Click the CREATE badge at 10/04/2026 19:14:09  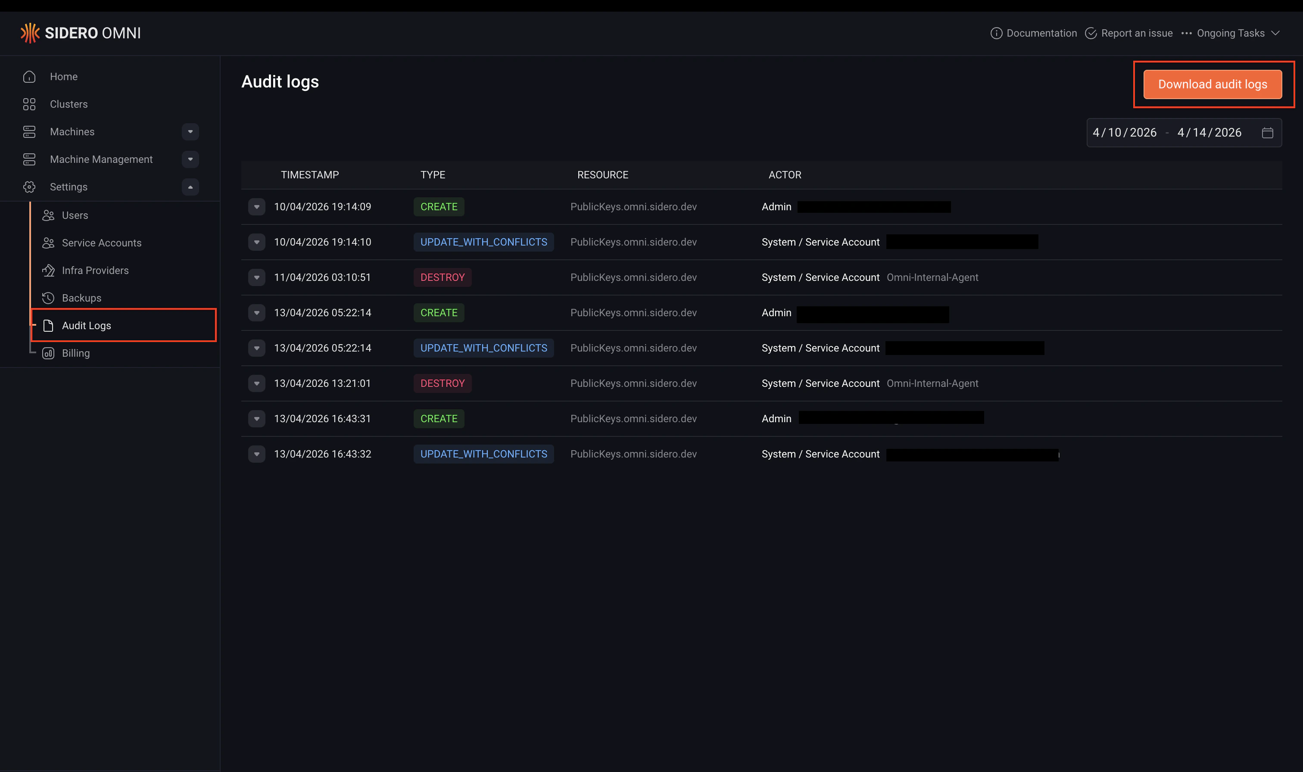coord(439,206)
